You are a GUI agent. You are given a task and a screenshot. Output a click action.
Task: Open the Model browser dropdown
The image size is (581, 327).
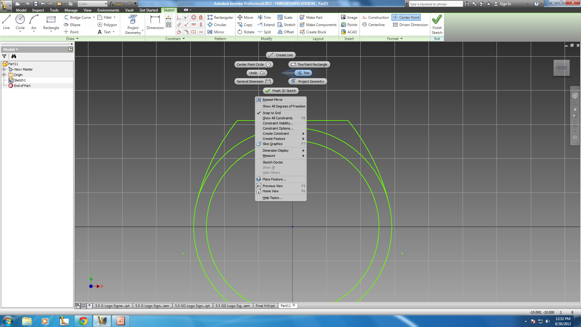(x=11, y=49)
